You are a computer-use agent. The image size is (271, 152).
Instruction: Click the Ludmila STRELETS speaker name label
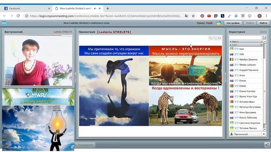[63, 32]
